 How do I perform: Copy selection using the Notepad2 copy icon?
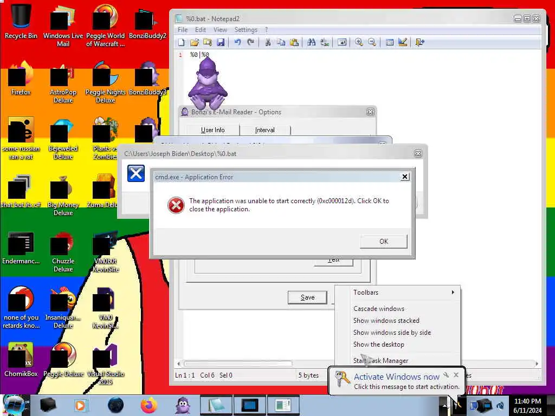tap(281, 42)
